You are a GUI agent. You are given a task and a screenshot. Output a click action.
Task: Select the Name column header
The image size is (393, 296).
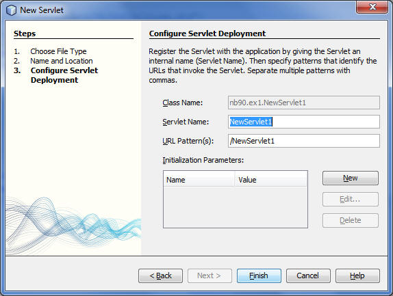199,180
